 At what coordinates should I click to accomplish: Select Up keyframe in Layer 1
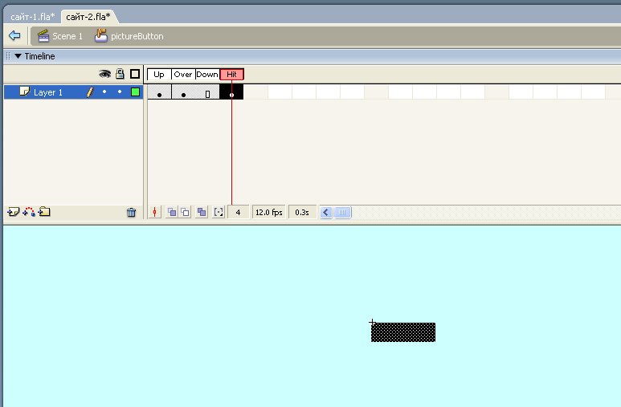(x=159, y=92)
